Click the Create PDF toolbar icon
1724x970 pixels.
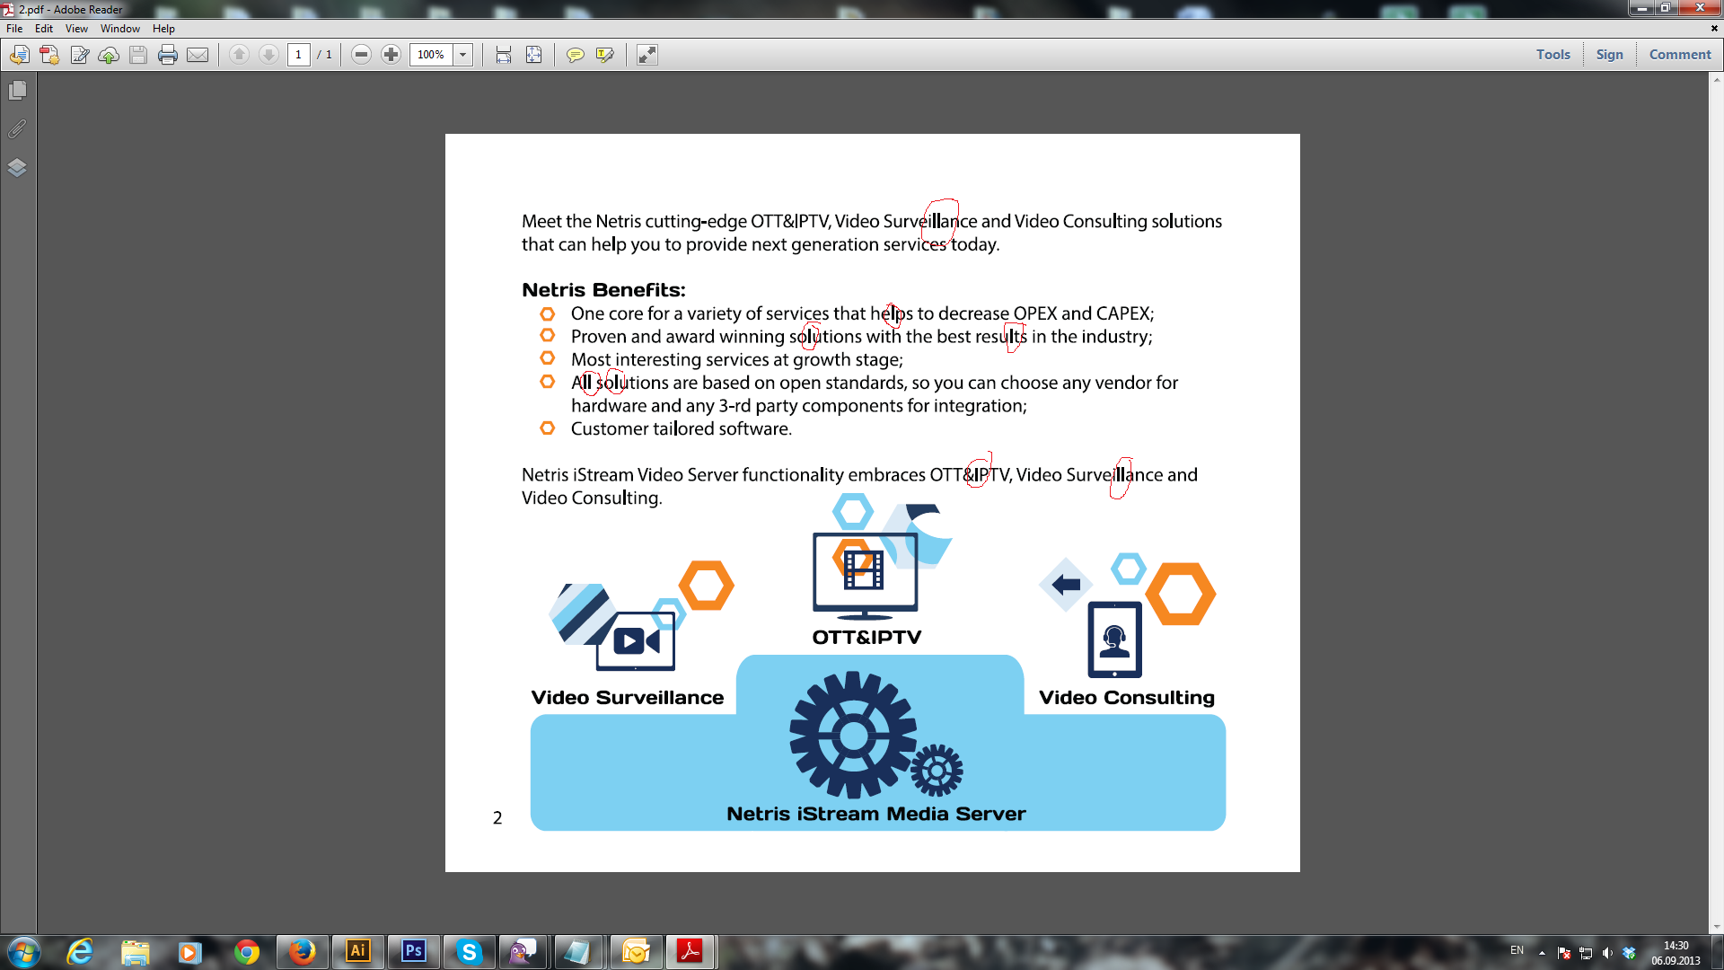(49, 55)
